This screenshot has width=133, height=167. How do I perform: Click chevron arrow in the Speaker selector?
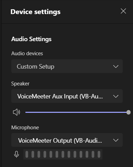116,96
